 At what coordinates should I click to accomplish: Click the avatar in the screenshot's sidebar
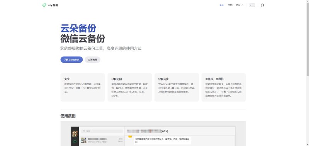(x=75, y=134)
